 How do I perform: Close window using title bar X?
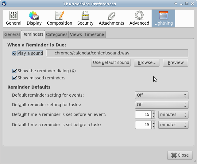[192, 4]
